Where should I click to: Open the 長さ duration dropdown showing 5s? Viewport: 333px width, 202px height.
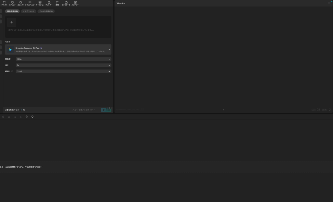(x=63, y=65)
